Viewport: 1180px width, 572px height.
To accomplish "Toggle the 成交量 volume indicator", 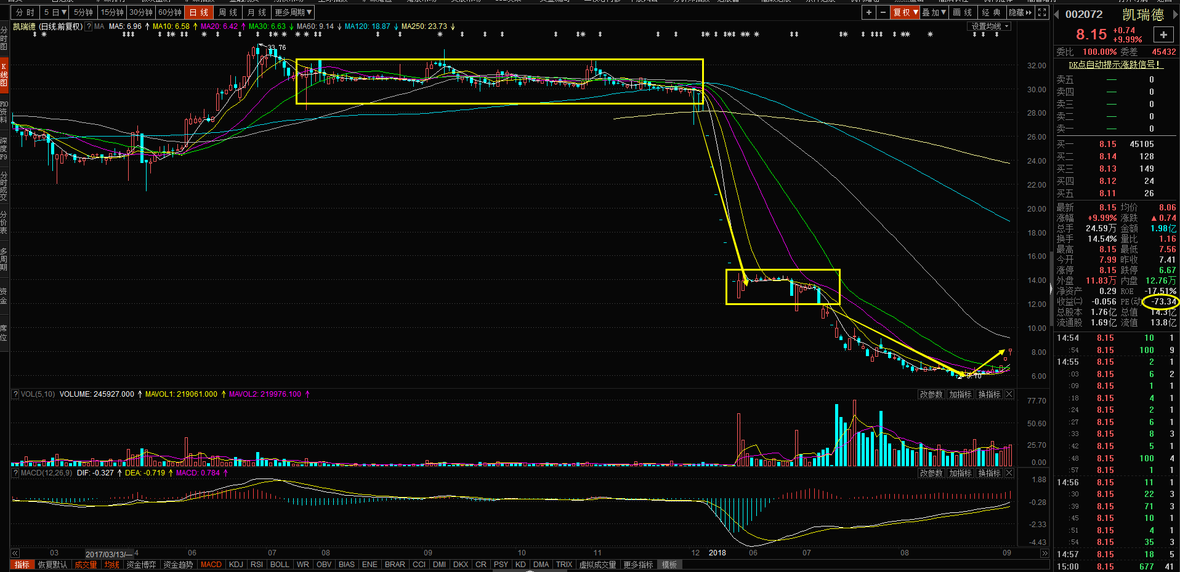I will point(86,565).
